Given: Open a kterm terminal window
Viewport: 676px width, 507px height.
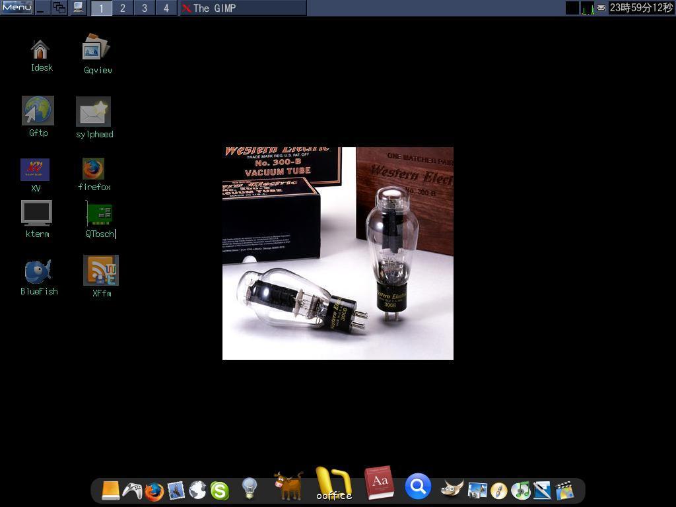Looking at the screenshot, I should click(37, 213).
